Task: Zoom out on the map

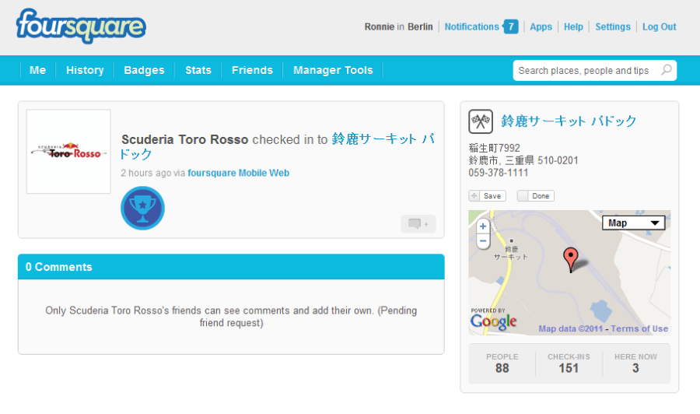Action: pos(482,241)
